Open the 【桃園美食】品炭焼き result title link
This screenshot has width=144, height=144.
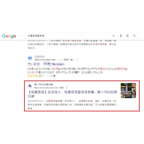tap(72, 94)
